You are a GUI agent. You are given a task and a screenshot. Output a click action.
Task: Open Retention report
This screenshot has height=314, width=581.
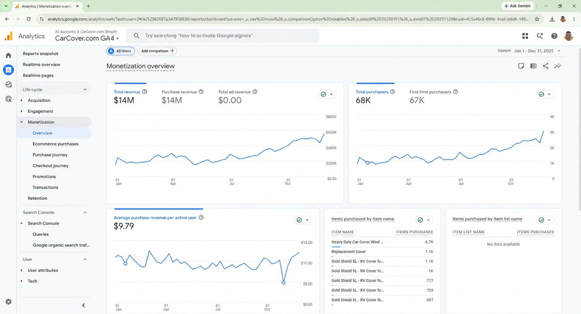[x=38, y=198]
